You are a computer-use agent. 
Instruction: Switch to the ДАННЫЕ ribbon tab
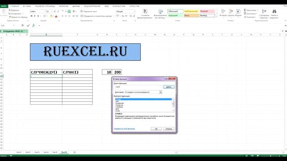[76, 6]
